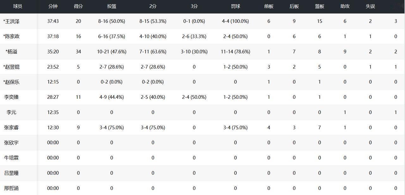This screenshot has height=195, width=405.
Task: Click player name 邢哲涵
Action: (x=11, y=188)
